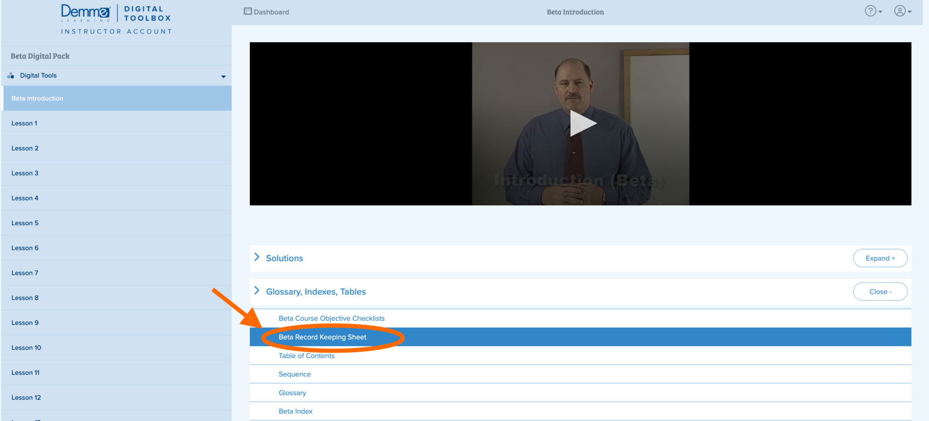Select Beta Introduction in the sidebar

[37, 98]
